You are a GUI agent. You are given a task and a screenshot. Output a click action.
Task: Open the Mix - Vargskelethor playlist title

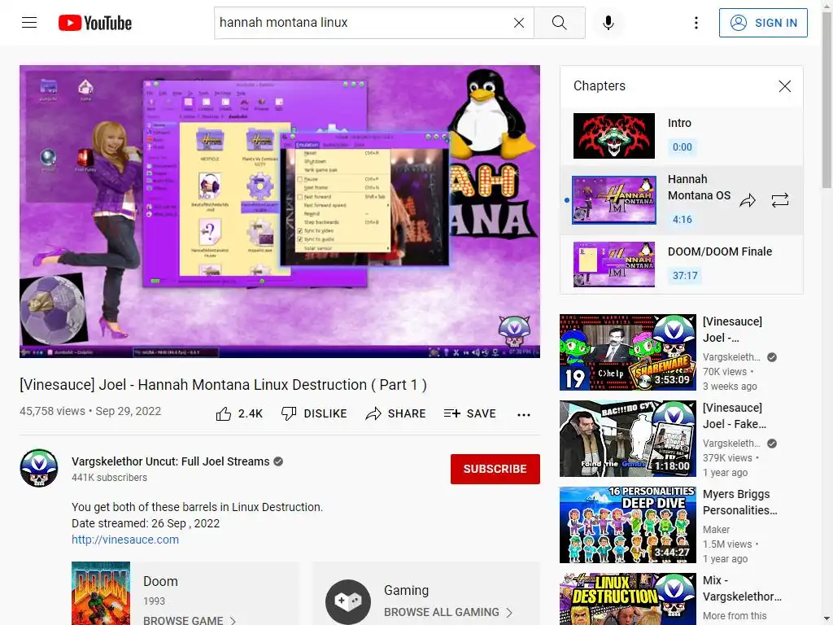click(x=742, y=588)
